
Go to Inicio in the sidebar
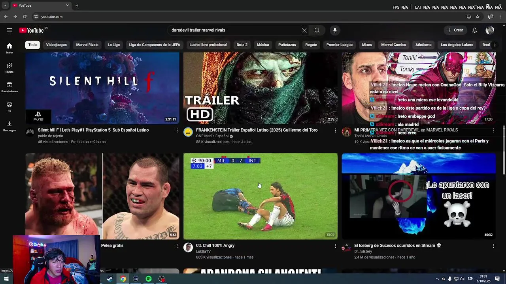coord(9,48)
